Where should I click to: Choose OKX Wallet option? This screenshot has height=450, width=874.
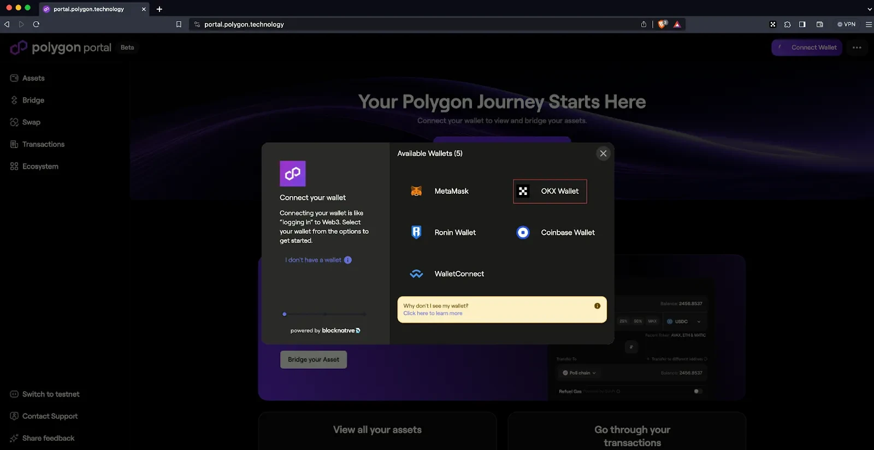[x=550, y=191]
